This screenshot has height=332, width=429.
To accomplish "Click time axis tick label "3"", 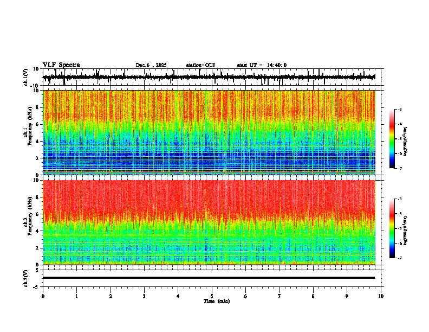I will pyautogui.click(x=144, y=296).
